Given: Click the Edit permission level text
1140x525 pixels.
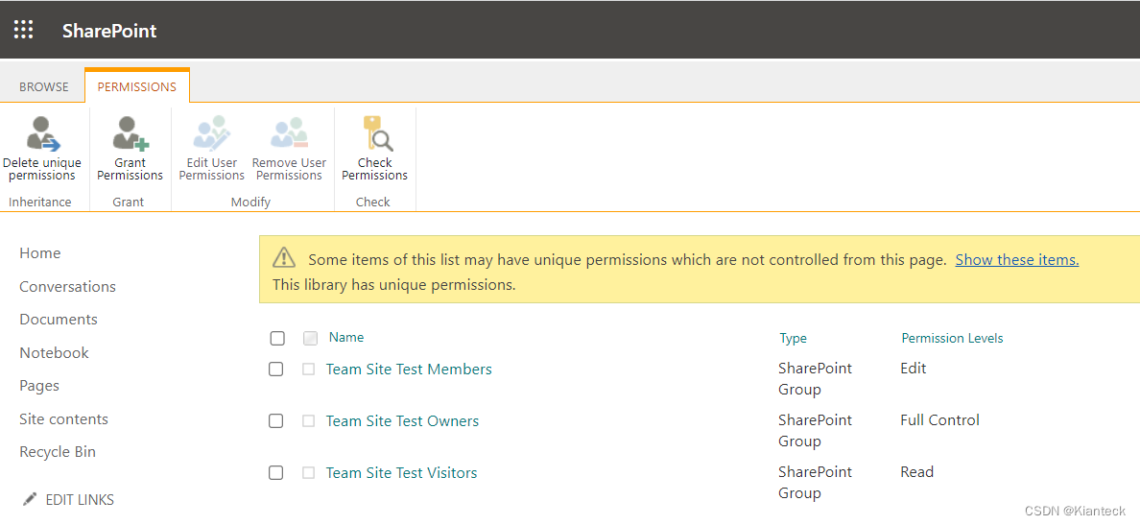Looking at the screenshot, I should tap(914, 368).
